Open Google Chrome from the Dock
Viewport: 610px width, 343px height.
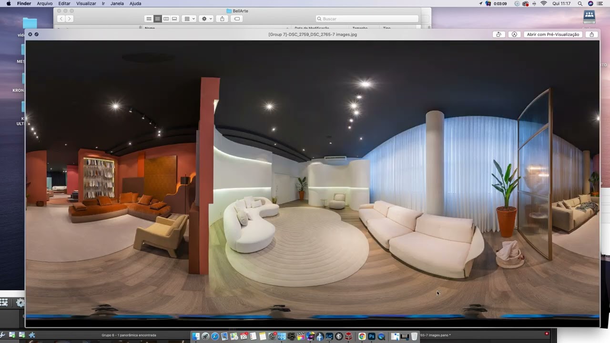362,336
